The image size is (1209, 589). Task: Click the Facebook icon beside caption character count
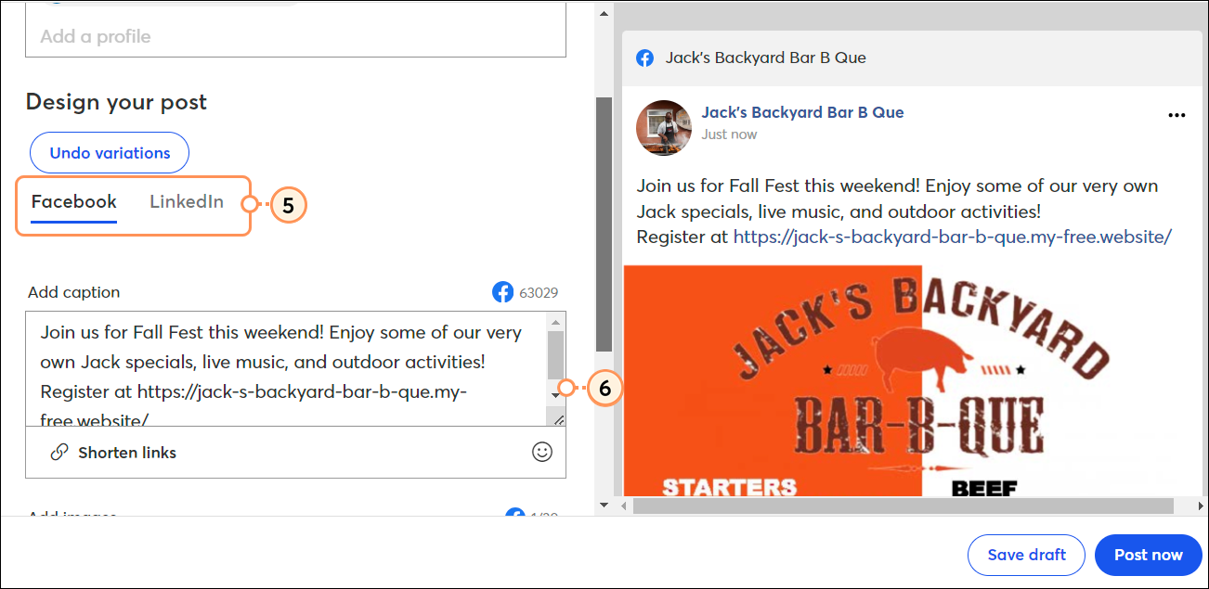(x=502, y=292)
